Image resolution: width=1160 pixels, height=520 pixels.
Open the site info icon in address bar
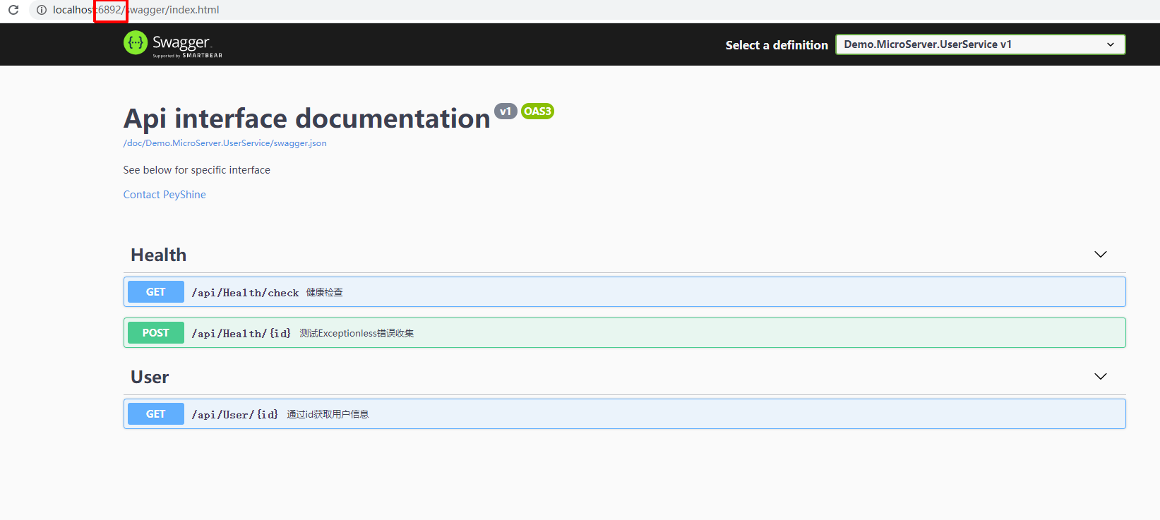42,10
